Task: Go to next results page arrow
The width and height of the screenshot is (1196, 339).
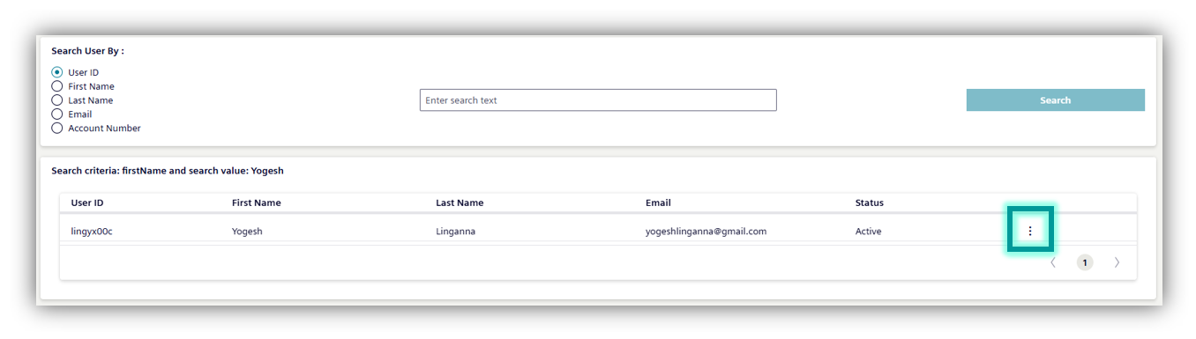Action: pyautogui.click(x=1117, y=262)
